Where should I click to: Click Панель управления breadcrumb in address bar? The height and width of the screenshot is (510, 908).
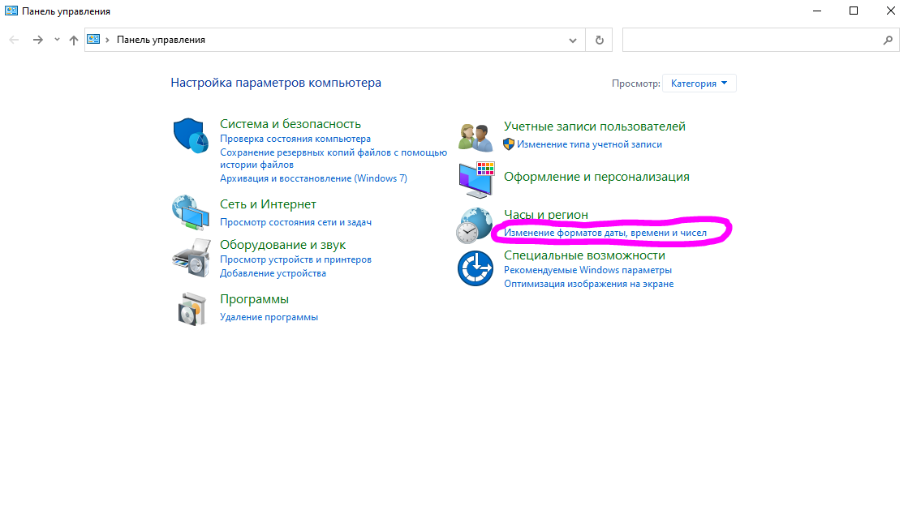(x=161, y=40)
